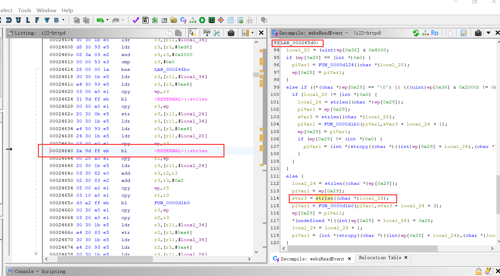This screenshot has height=276, width=500.
Task: Click the Decompile horizontal scrollbar left arrow
Action: click(x=284, y=248)
